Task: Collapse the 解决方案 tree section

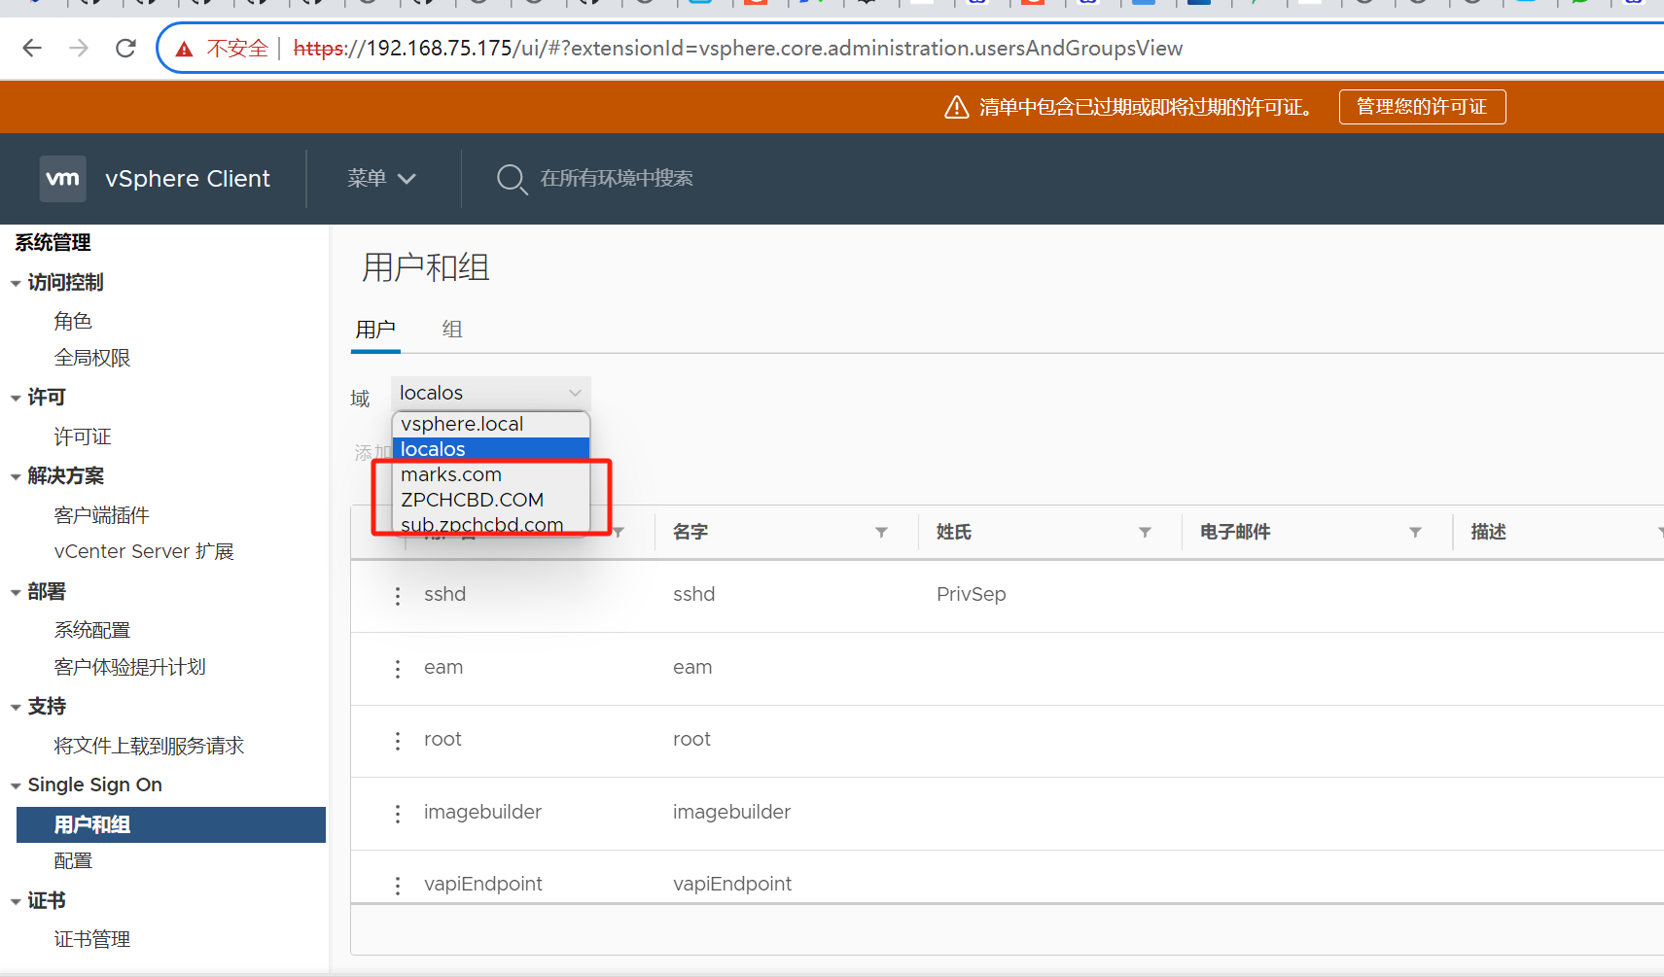Action: (x=16, y=477)
